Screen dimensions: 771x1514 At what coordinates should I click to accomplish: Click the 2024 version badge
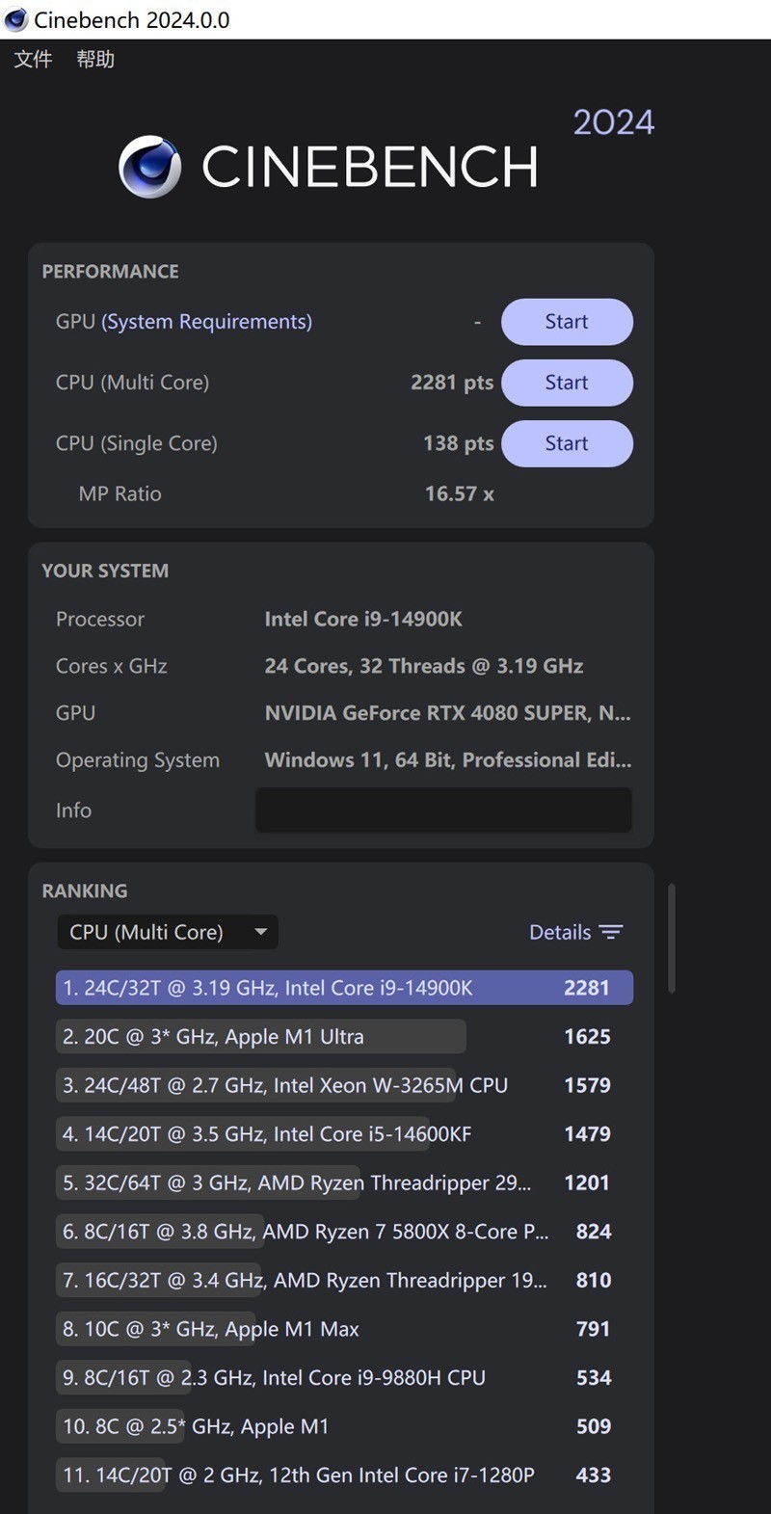[614, 121]
